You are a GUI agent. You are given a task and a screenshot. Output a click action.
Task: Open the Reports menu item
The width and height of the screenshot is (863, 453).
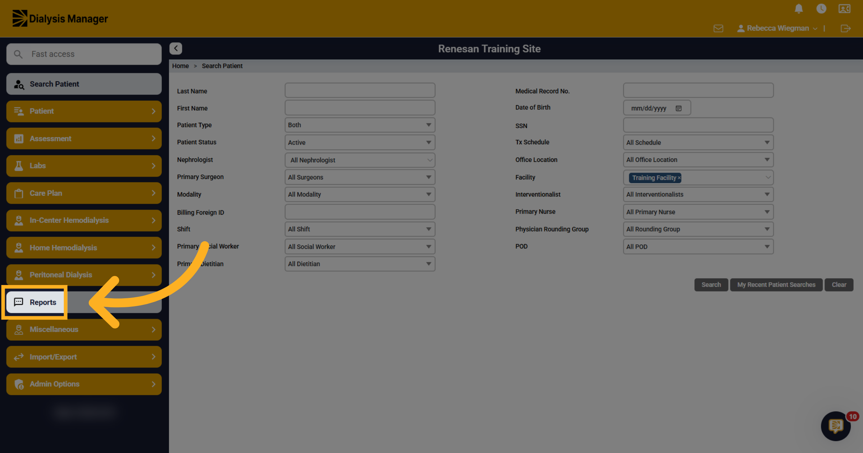pyautogui.click(x=84, y=302)
